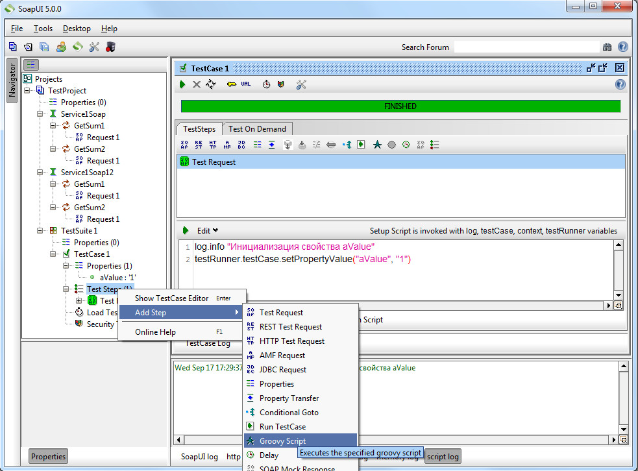
Task: Open TestCase options wrench icon
Action: tap(301, 84)
